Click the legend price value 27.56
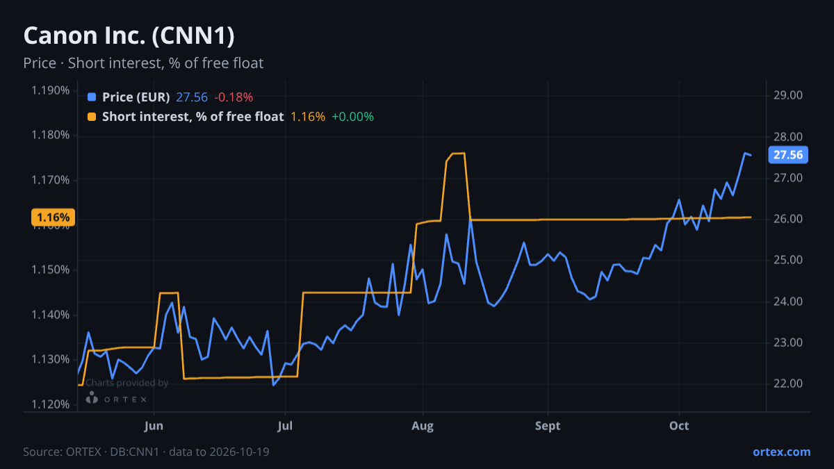This screenshot has height=469, width=834. coord(192,97)
